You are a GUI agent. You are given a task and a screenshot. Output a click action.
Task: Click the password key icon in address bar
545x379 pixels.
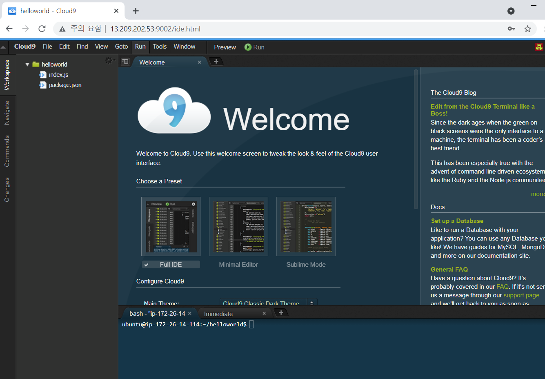(511, 29)
